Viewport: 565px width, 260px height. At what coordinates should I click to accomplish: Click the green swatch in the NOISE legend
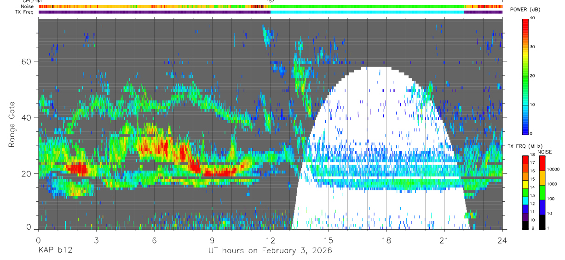542,192
